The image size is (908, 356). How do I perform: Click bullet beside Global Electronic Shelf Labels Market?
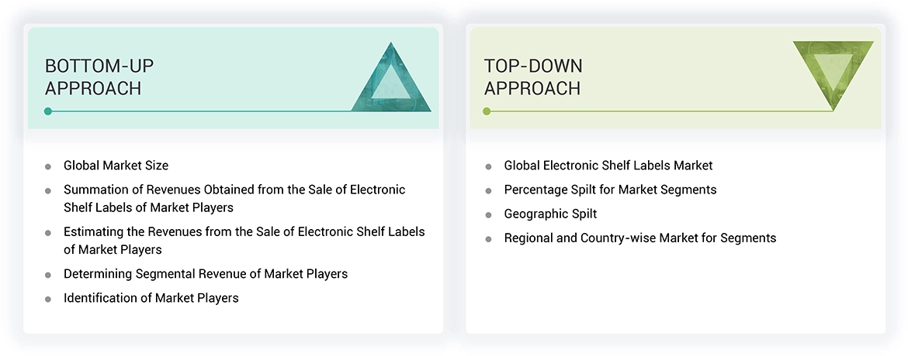488,166
